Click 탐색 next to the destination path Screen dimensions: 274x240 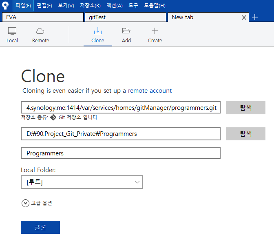click(x=245, y=134)
